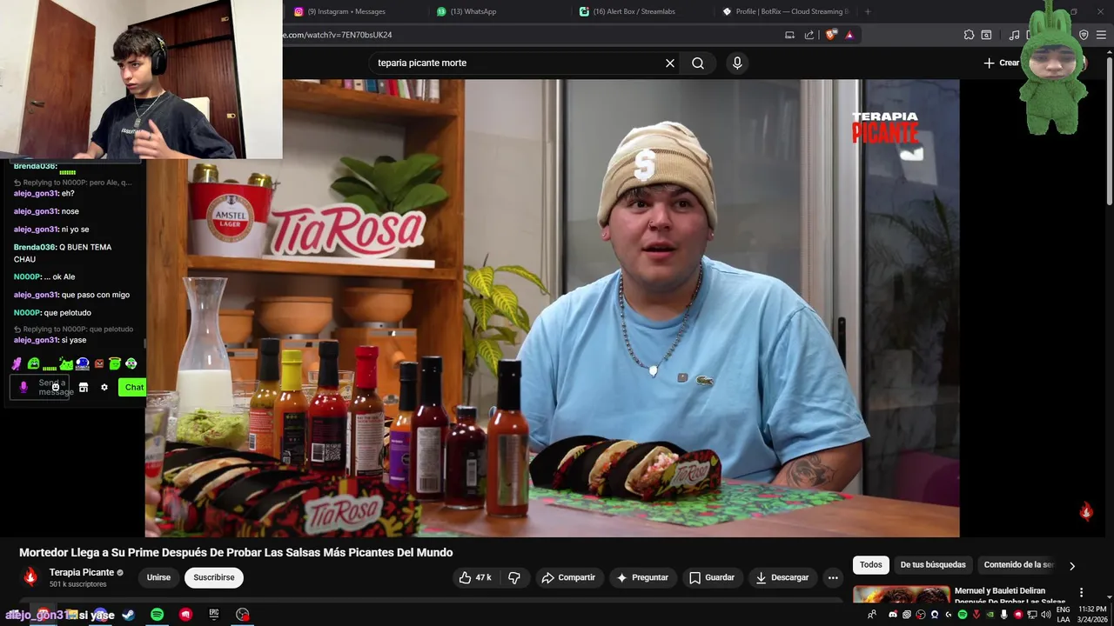Select the Contenido de la serie chip

1018,565
